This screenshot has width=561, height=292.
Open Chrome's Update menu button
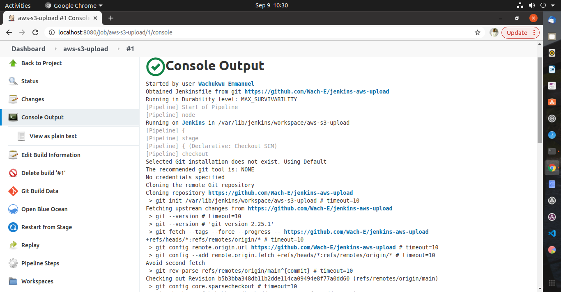click(520, 33)
